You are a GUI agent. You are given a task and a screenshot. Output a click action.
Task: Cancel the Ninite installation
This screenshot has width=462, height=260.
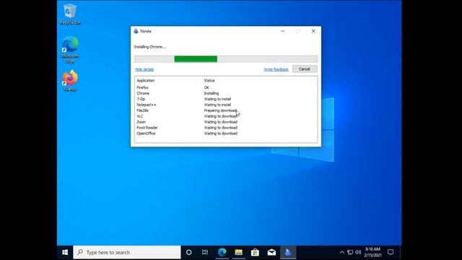click(305, 69)
